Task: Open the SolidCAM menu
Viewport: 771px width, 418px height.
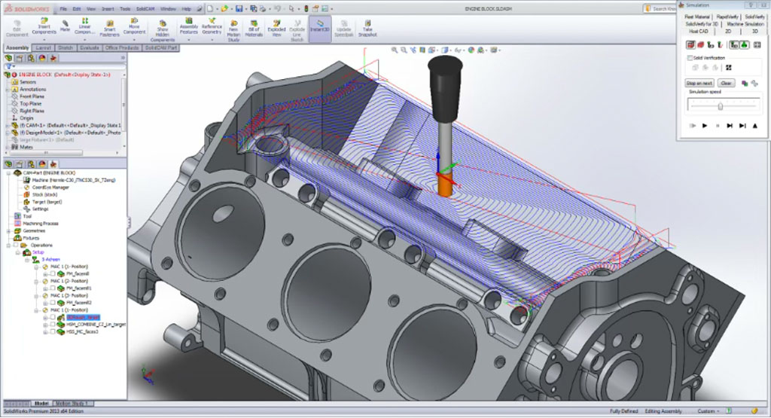Action: coord(147,8)
